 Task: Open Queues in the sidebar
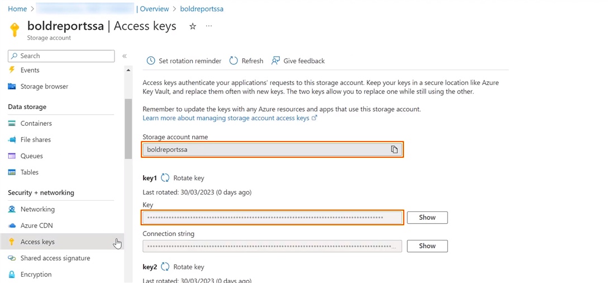(x=31, y=155)
